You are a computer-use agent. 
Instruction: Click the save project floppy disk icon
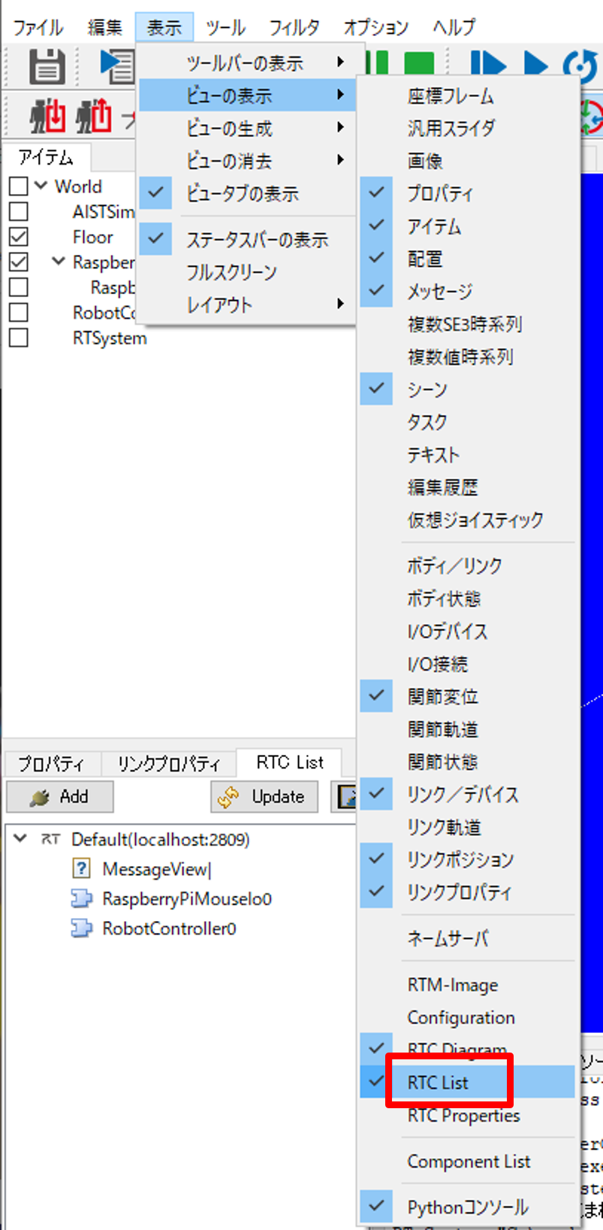(x=47, y=65)
